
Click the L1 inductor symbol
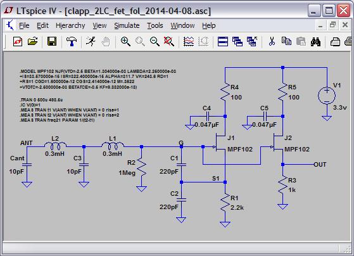[x=113, y=146]
